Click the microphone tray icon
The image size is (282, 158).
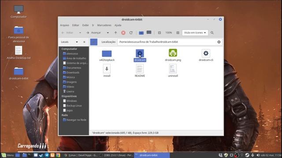(252, 155)
